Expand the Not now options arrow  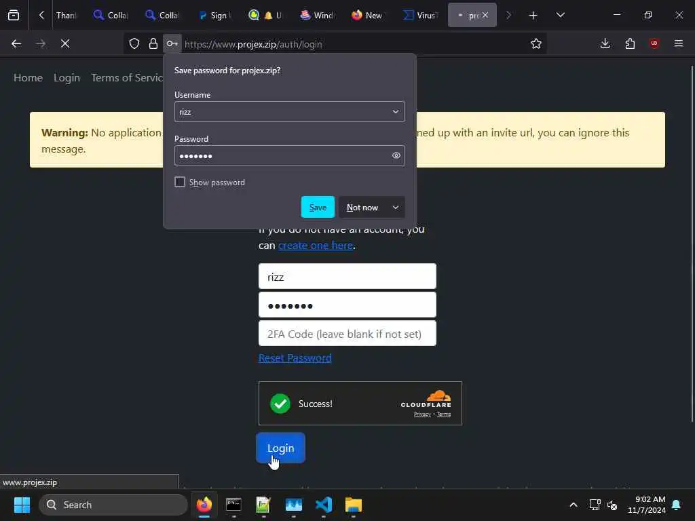point(396,208)
